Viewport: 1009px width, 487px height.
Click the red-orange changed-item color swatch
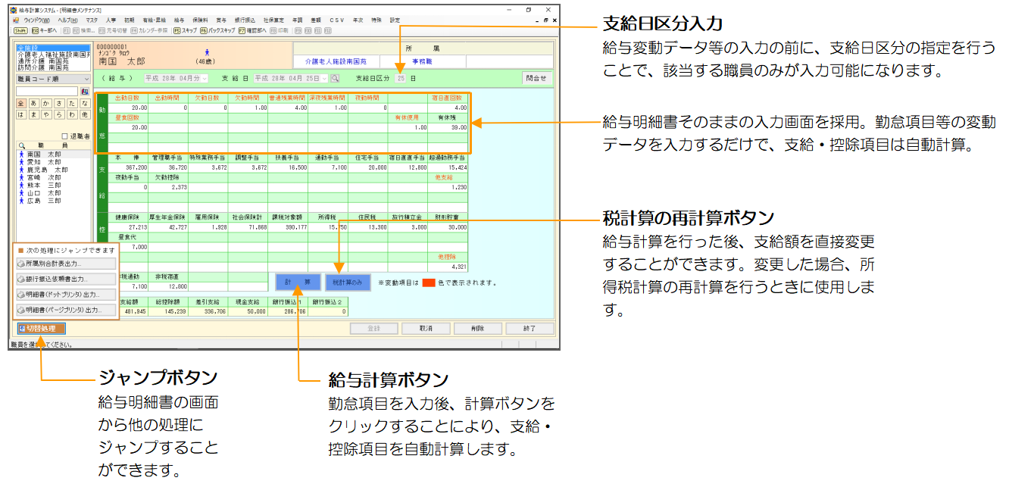[x=429, y=283]
